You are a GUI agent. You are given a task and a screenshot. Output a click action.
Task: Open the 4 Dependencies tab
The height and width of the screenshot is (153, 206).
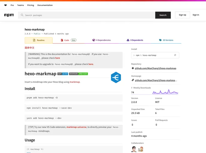[x=102, y=40]
